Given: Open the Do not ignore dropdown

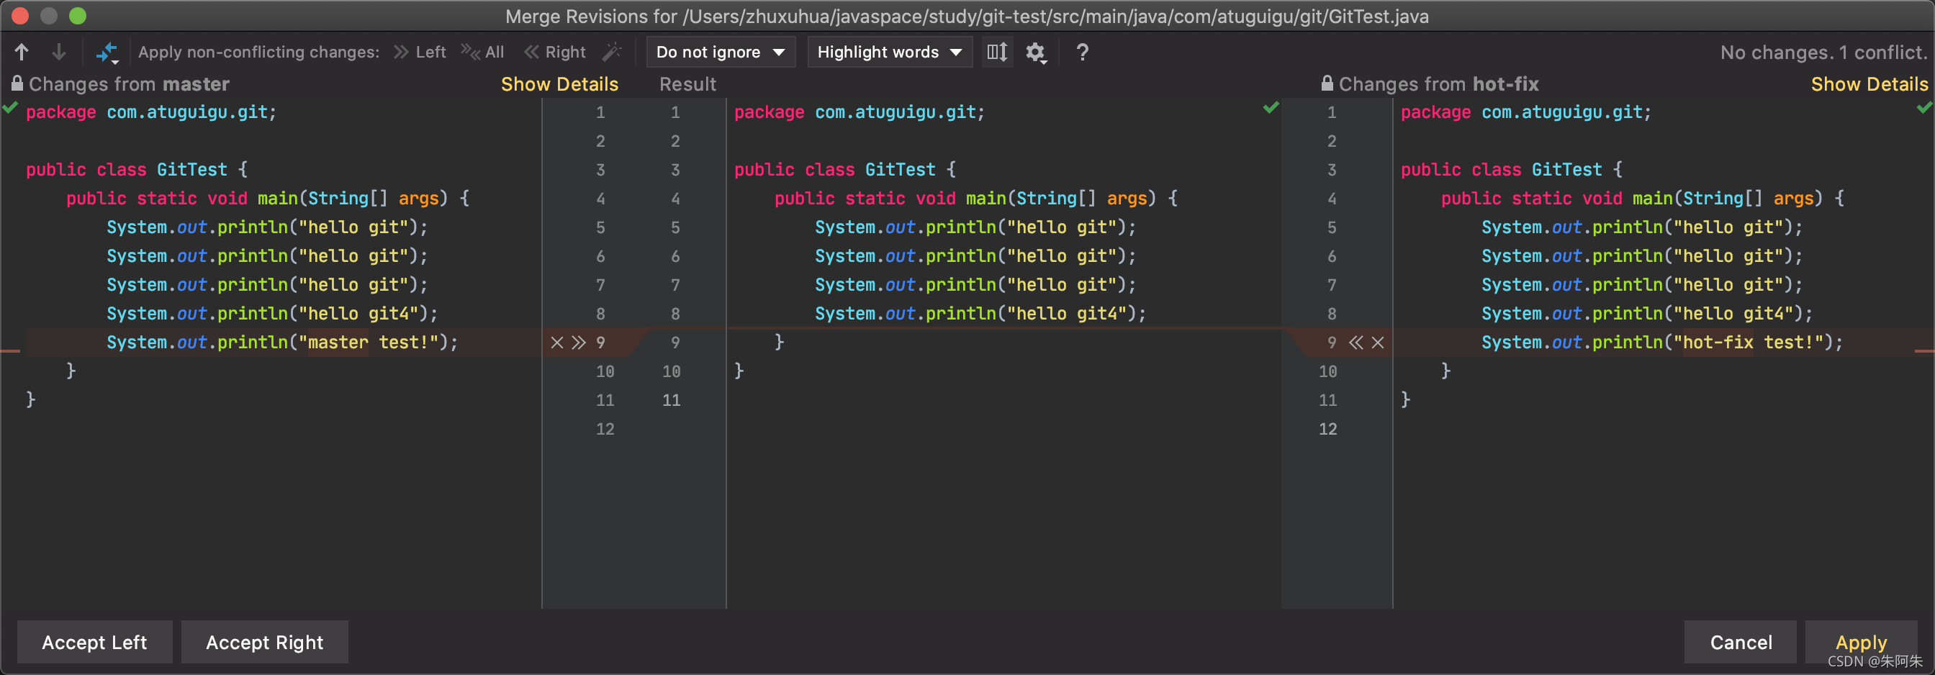Looking at the screenshot, I should pos(721,52).
